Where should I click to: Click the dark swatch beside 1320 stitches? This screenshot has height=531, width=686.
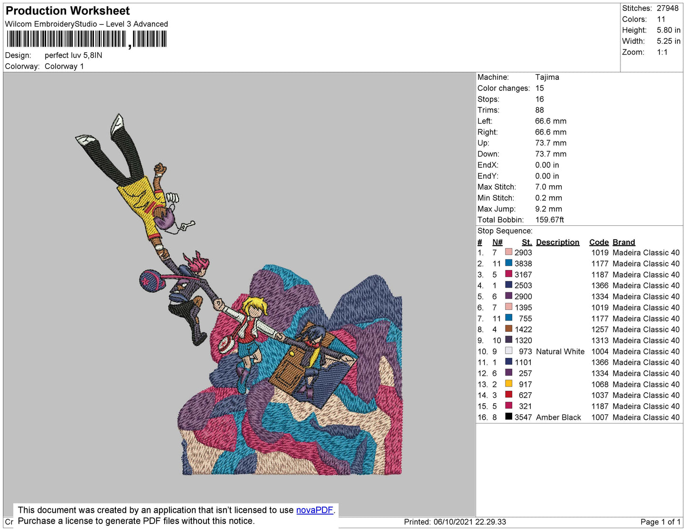(508, 340)
